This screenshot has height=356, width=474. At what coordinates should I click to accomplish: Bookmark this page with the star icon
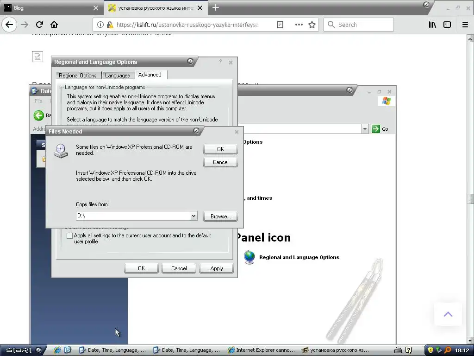click(x=312, y=25)
